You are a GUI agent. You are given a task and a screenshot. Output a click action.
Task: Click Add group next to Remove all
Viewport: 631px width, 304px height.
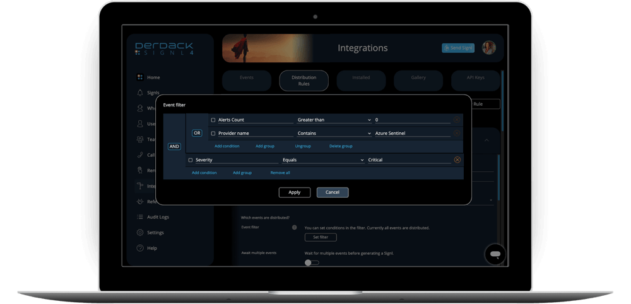[242, 172]
